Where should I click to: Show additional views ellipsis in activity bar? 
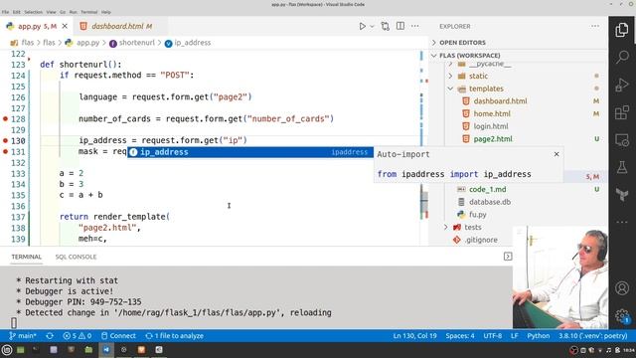point(622,222)
